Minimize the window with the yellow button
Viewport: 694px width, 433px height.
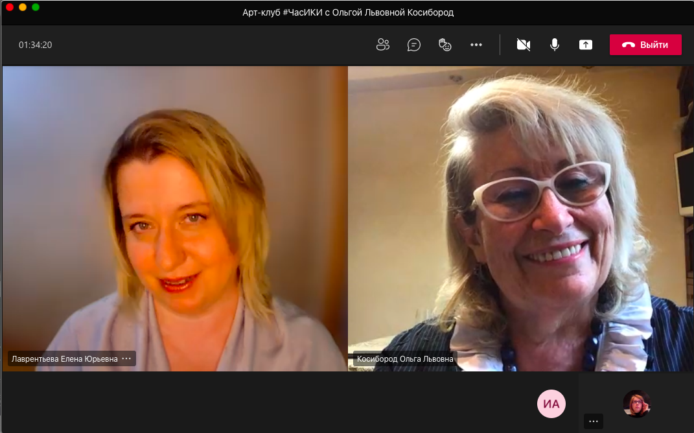(x=23, y=7)
